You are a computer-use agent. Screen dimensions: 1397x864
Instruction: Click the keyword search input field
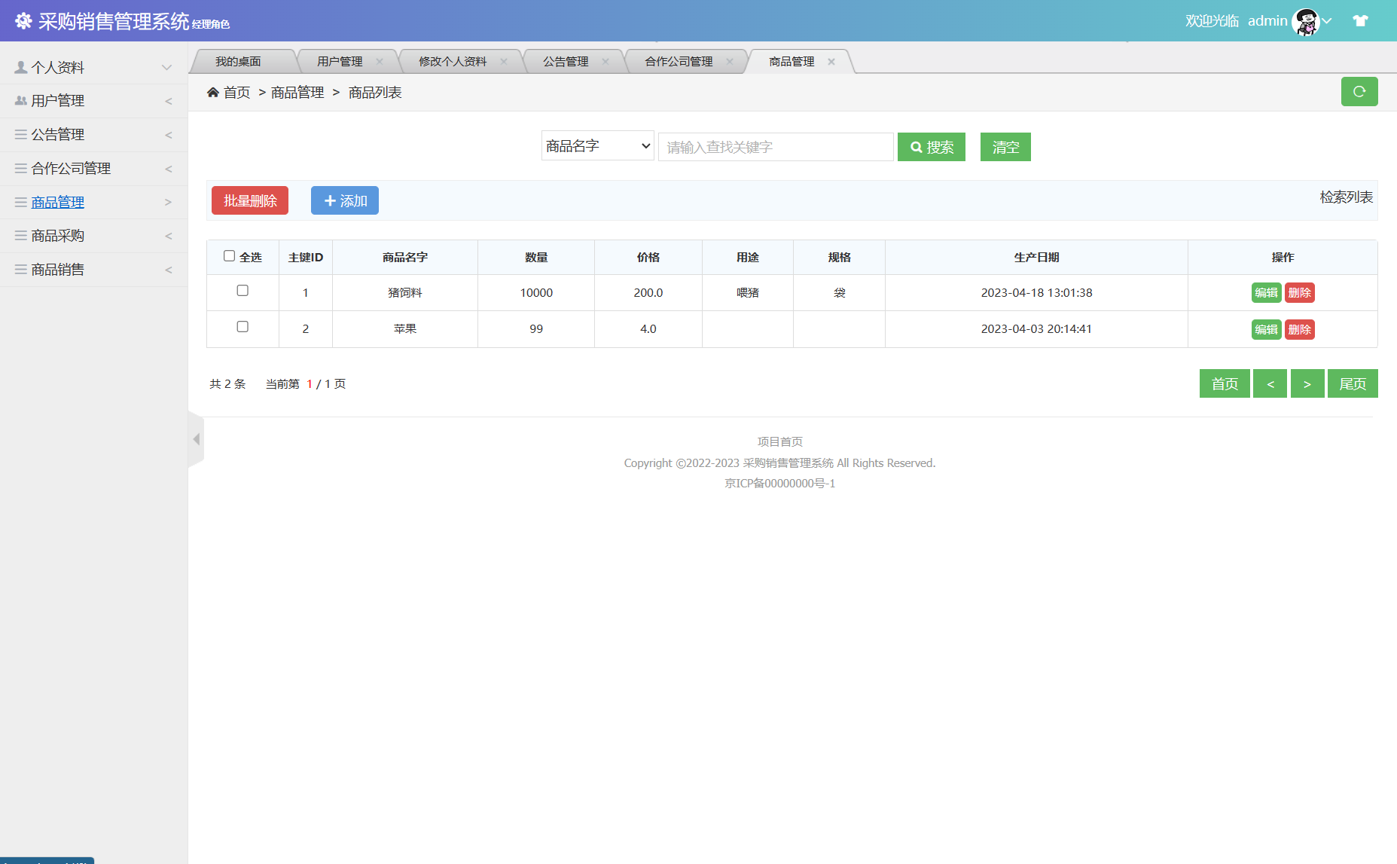coord(775,146)
